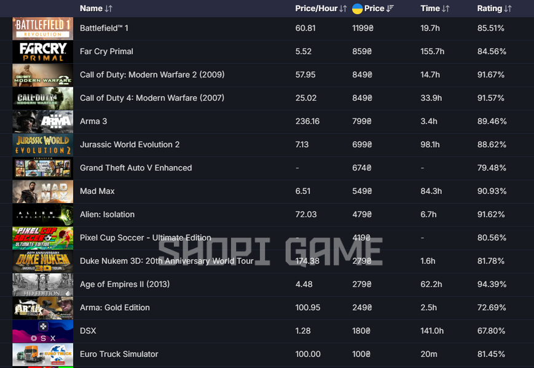The height and width of the screenshot is (368, 534).
Task: Open Grand Theft Auto V thumbnail
Action: click(43, 168)
